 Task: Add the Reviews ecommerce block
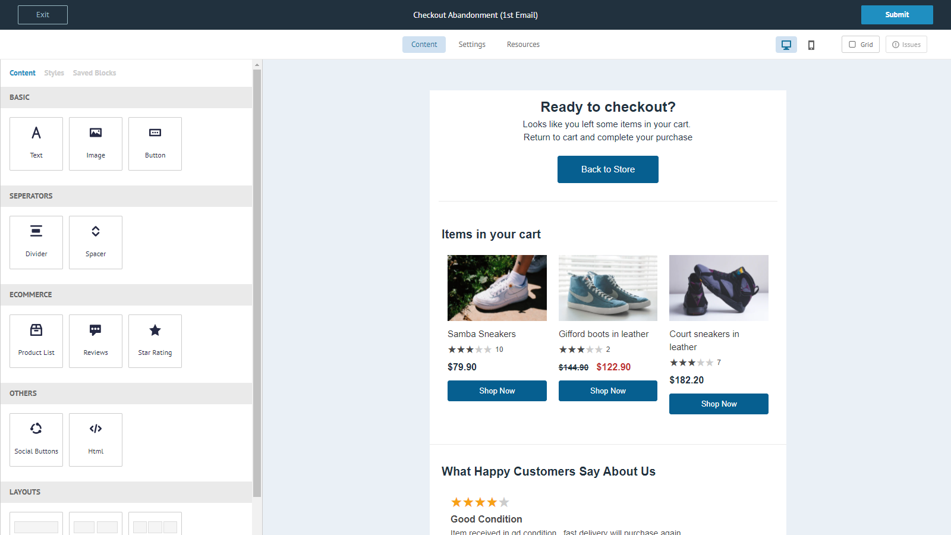click(x=96, y=341)
